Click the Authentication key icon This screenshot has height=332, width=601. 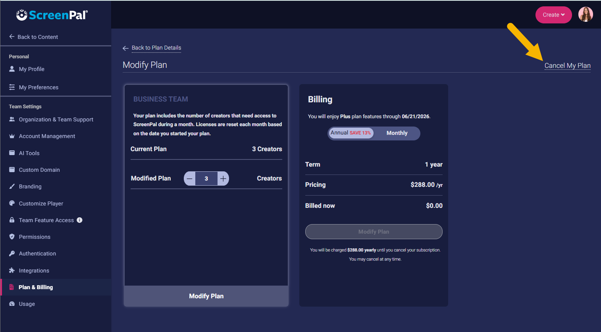click(x=12, y=253)
